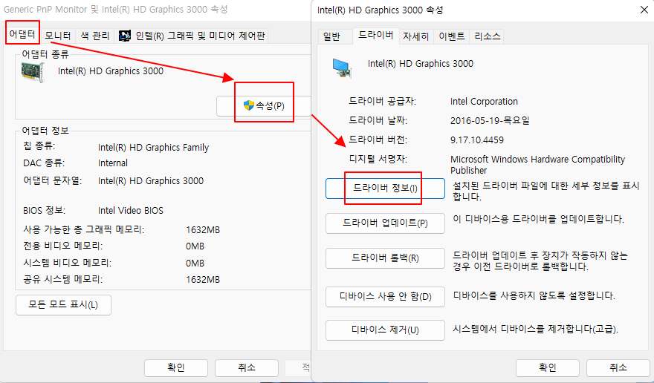Open the 색 관리 tab
The width and height of the screenshot is (654, 383).
pos(94,36)
